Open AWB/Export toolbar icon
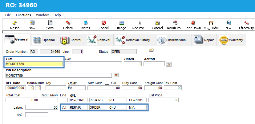The width and height of the screenshot is (255, 124). 175,23
